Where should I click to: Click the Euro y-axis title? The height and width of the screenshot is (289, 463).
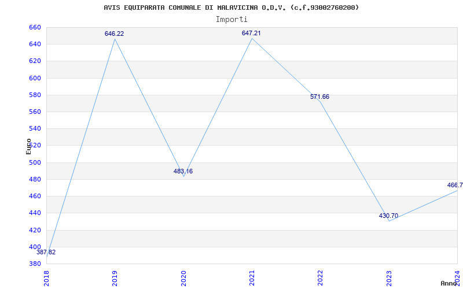[x=28, y=146]
